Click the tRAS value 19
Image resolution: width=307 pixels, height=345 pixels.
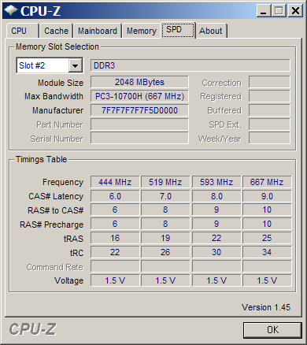165,238
